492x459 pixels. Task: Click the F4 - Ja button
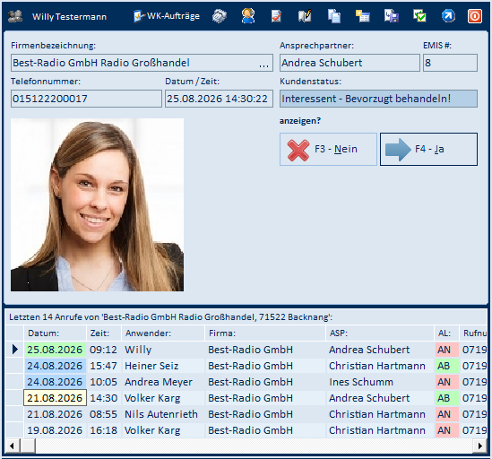point(428,149)
